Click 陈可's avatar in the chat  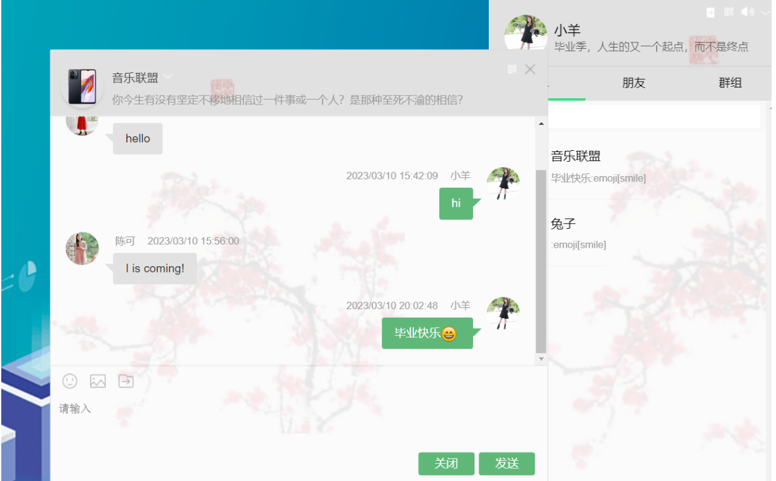point(82,248)
